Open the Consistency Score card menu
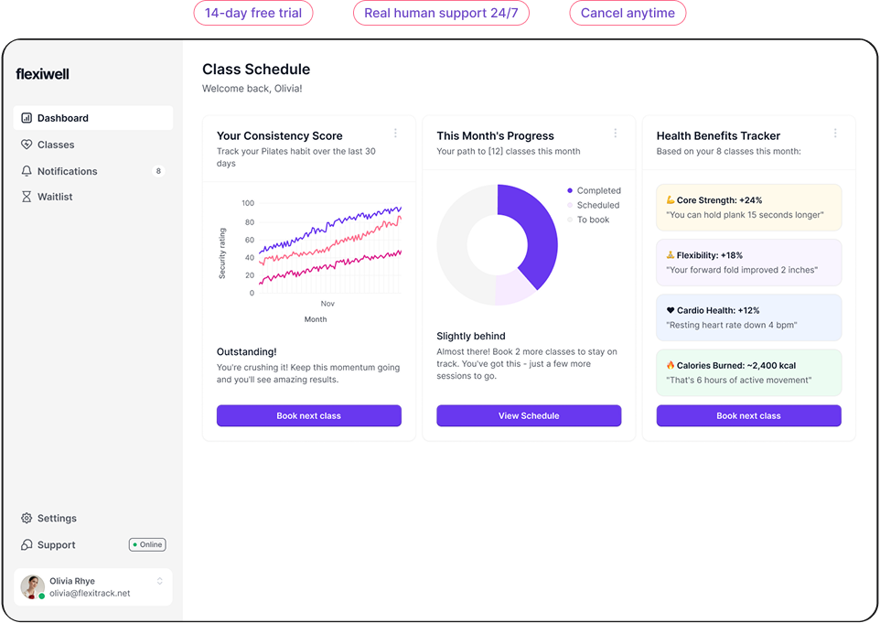This screenshot has width=880, height=623. click(x=395, y=132)
